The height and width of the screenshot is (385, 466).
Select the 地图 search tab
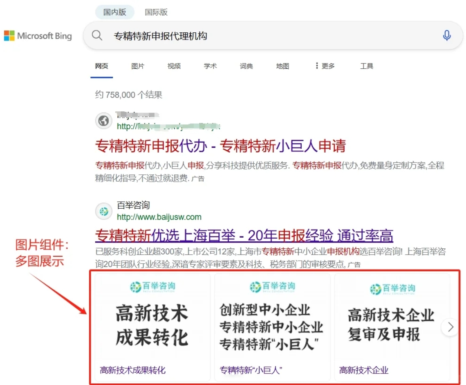282,66
